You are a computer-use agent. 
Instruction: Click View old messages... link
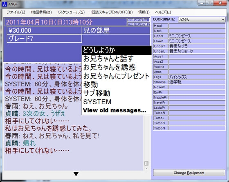pyautogui.click(x=114, y=110)
